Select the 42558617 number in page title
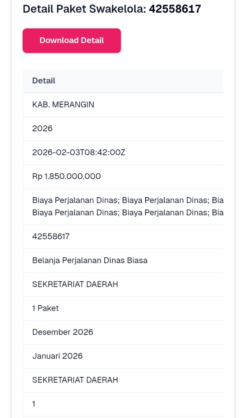Screen dimensions: 246x418 coord(175,9)
